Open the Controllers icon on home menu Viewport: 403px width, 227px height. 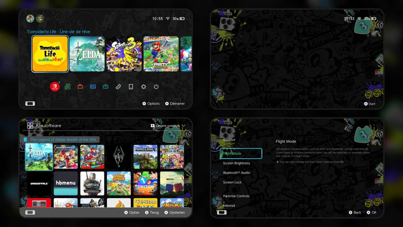pyautogui.click(x=118, y=87)
